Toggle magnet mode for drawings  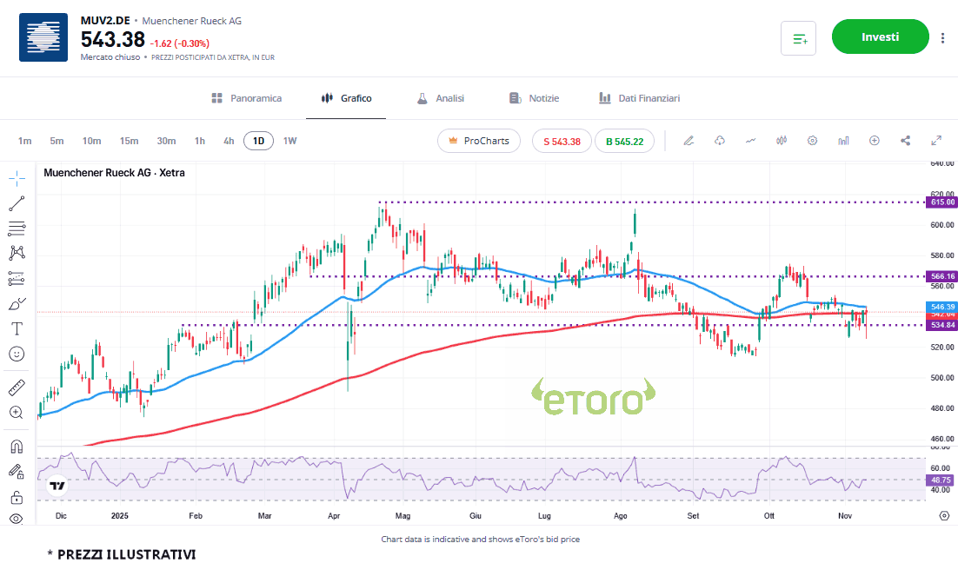point(17,447)
